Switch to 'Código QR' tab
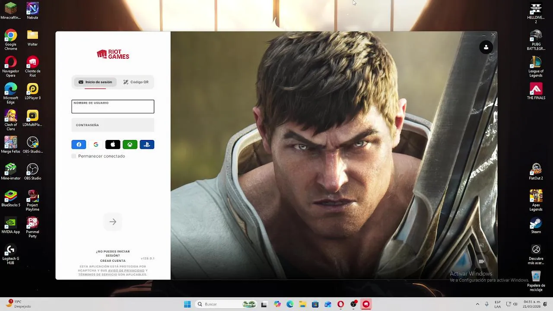The width and height of the screenshot is (553, 311). pyautogui.click(x=136, y=82)
